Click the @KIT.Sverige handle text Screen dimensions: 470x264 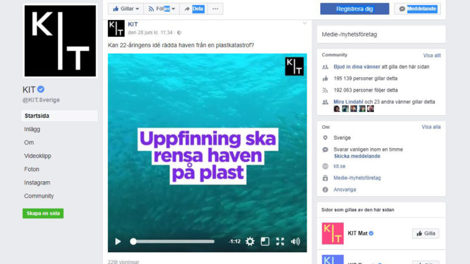(41, 100)
